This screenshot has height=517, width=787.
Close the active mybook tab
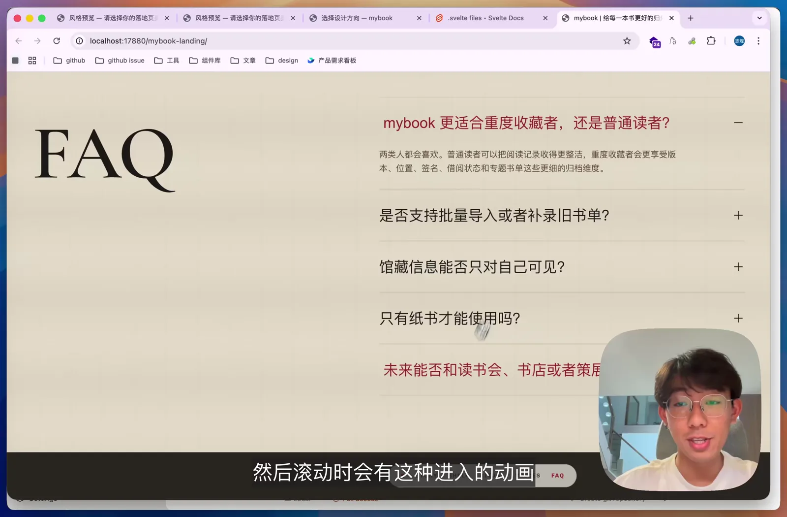(x=671, y=18)
